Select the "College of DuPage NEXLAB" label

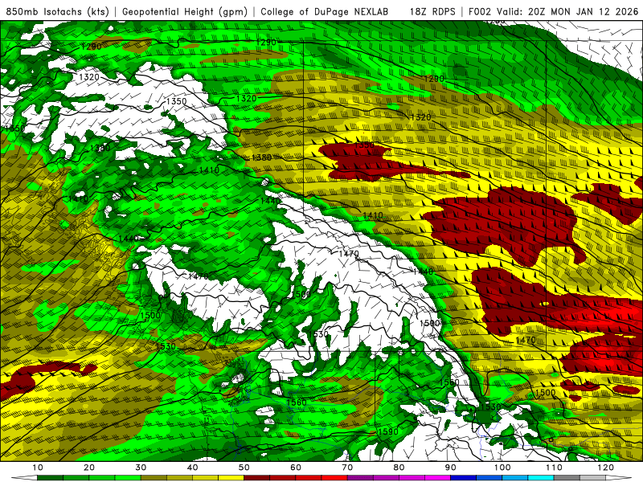(x=325, y=12)
